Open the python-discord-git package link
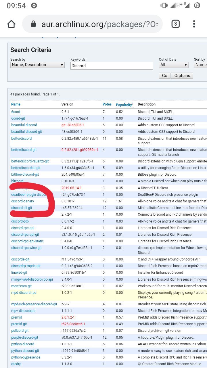 coord(25,351)
